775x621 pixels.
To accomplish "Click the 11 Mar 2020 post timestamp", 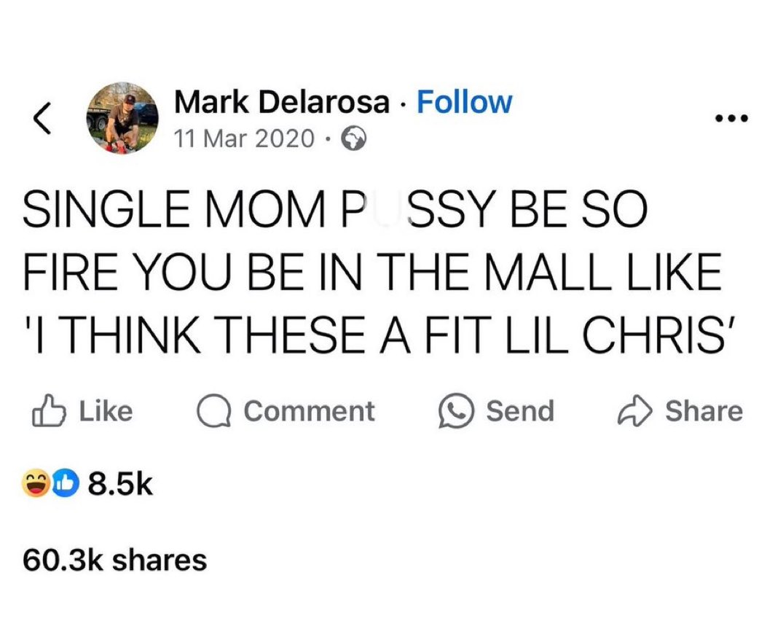I will (x=244, y=138).
